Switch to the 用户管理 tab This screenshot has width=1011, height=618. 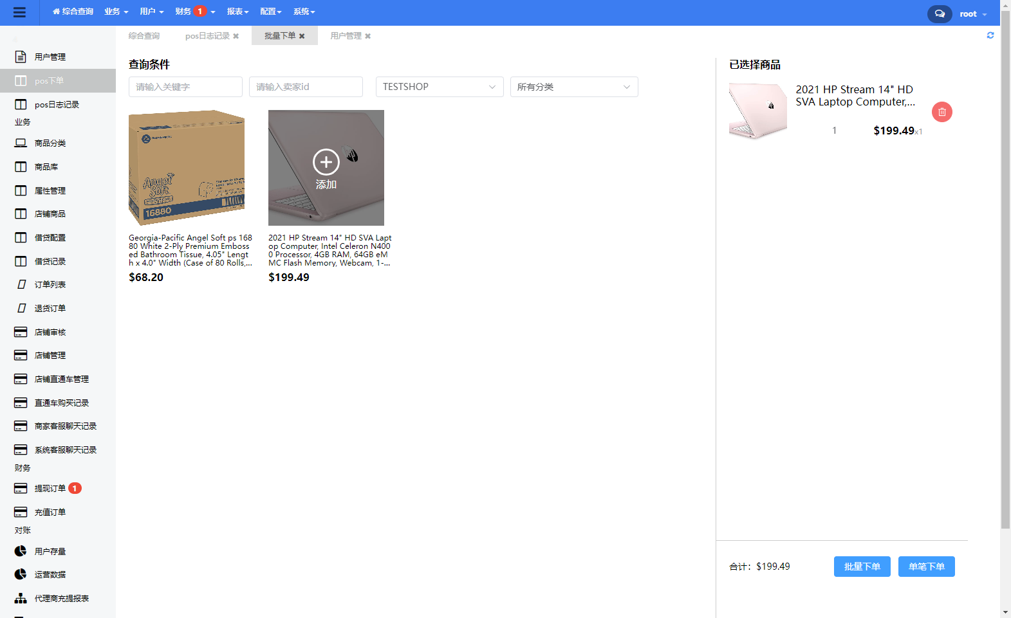tap(346, 36)
